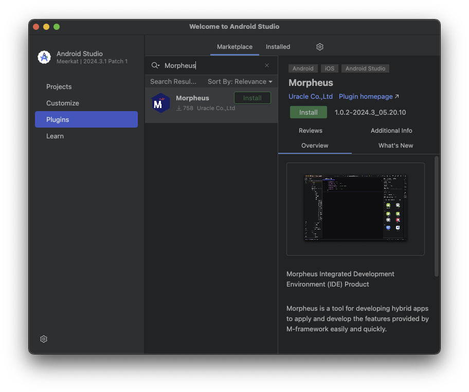
Task: Click the gear icon at the bottom left
Action: [43, 338]
